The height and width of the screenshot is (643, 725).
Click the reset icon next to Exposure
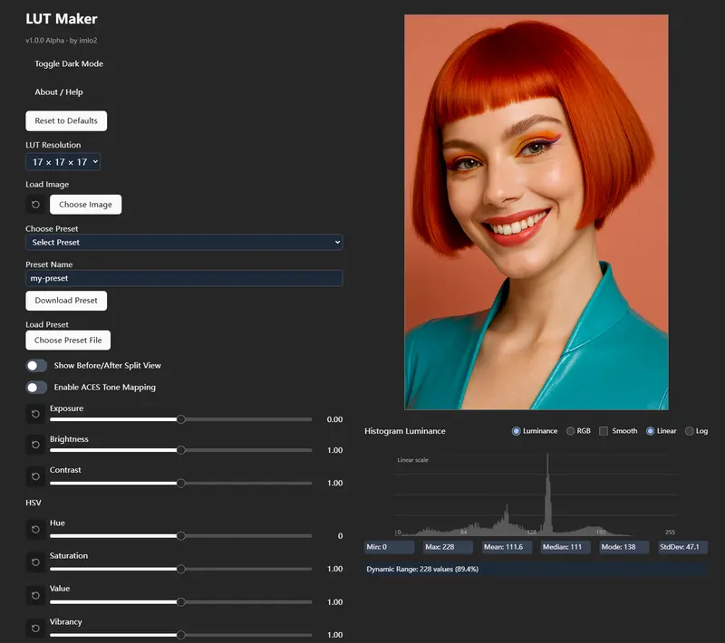point(35,414)
